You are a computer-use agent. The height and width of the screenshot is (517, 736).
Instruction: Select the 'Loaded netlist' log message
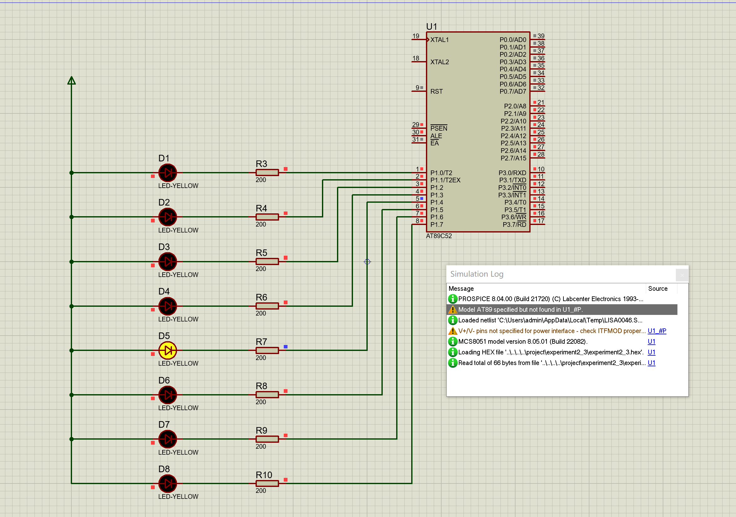550,320
